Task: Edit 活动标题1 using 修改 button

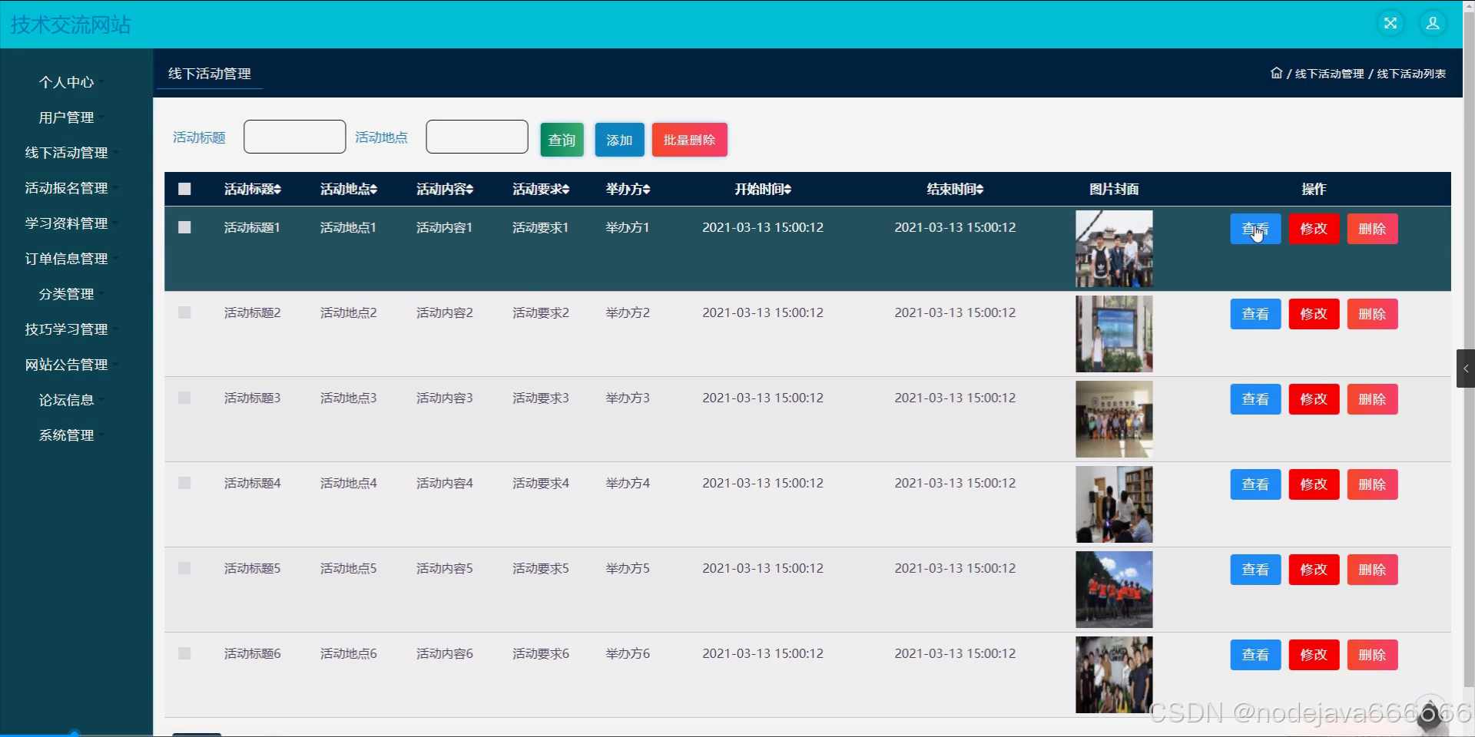Action: (1314, 229)
